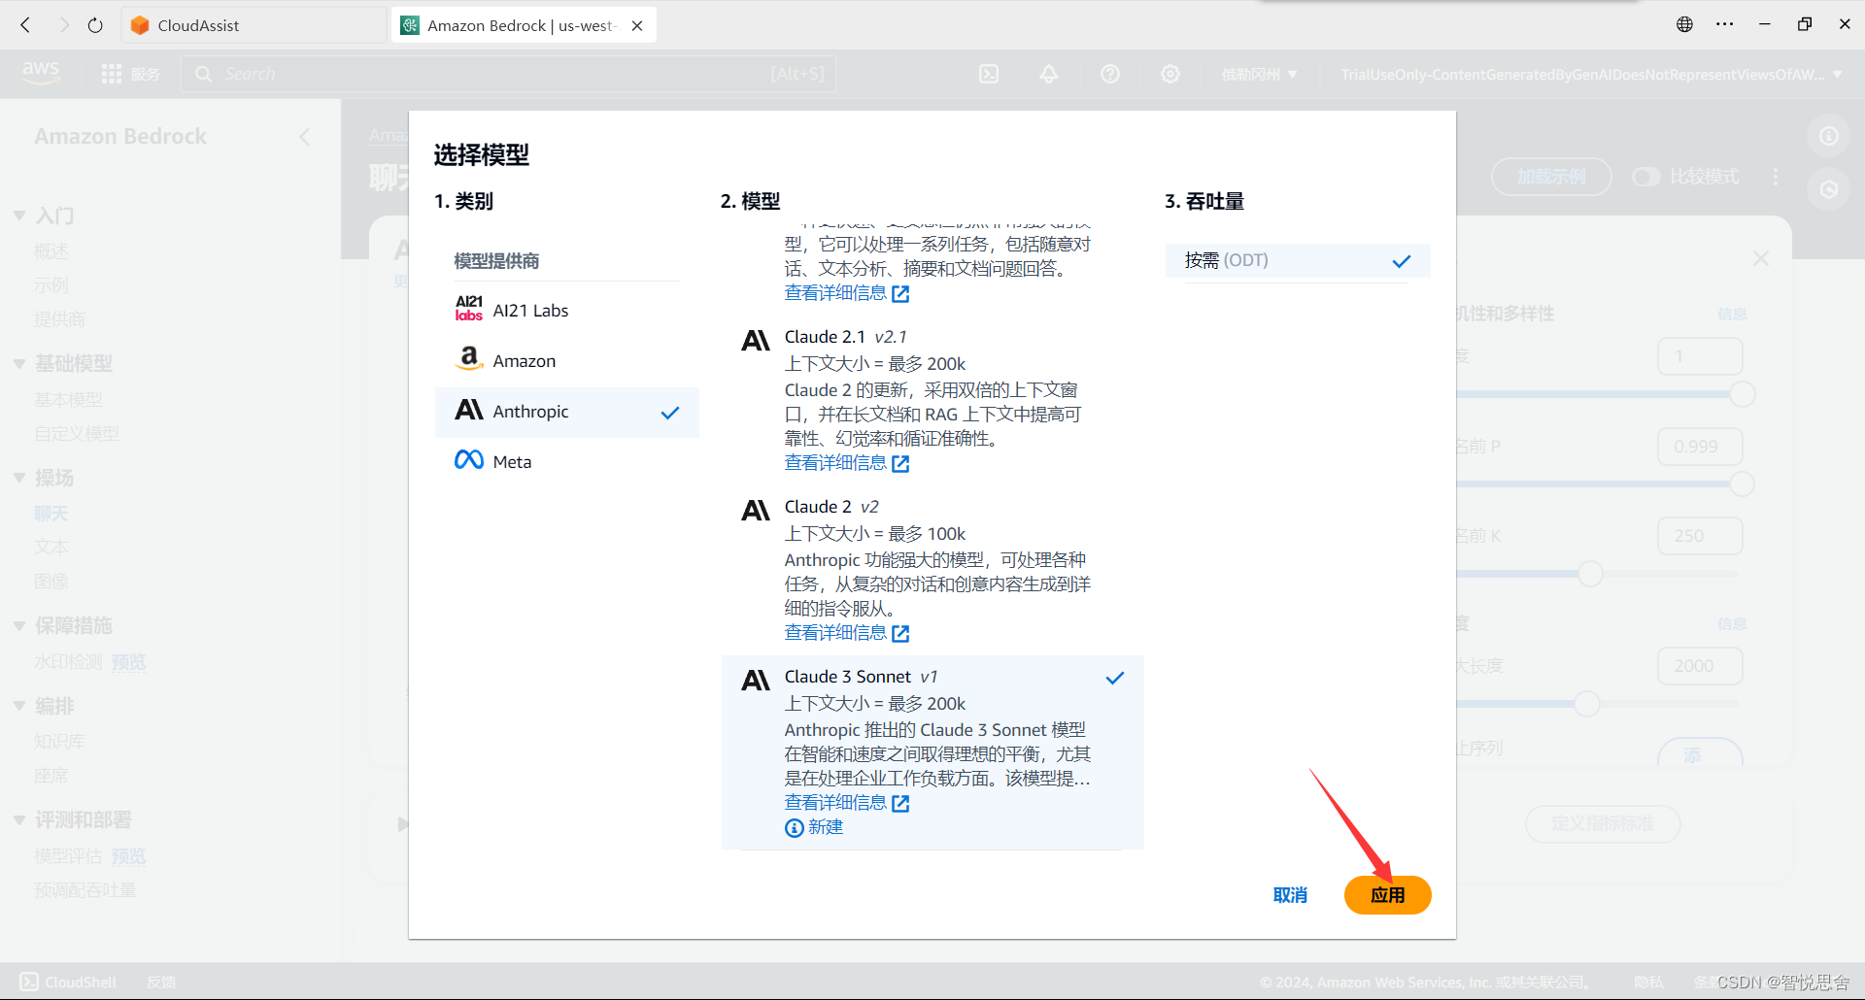Click the Amazon logo icon
Screen dimensions: 1865x1000
[469, 358]
